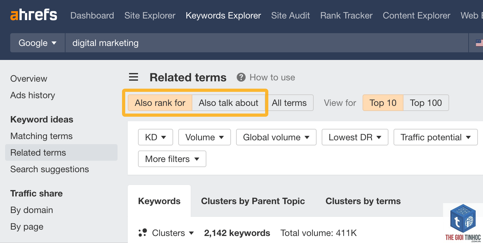Open the Volume filter dropdown
This screenshot has width=483, height=243.
coord(204,137)
